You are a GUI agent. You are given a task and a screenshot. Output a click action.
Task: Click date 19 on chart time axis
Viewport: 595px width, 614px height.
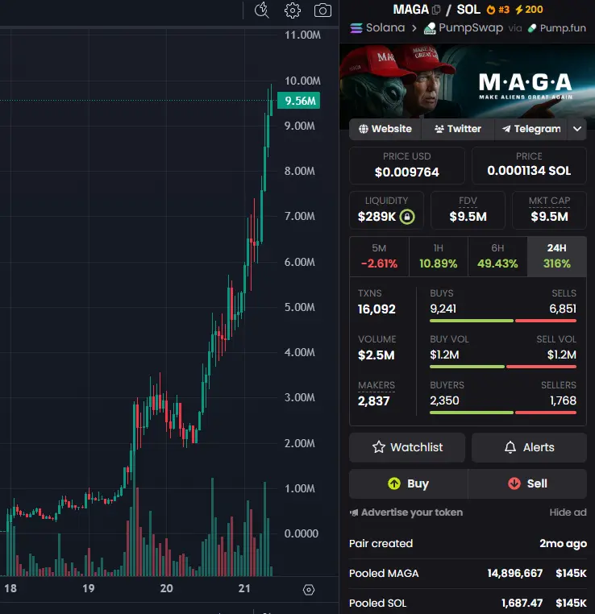point(89,588)
